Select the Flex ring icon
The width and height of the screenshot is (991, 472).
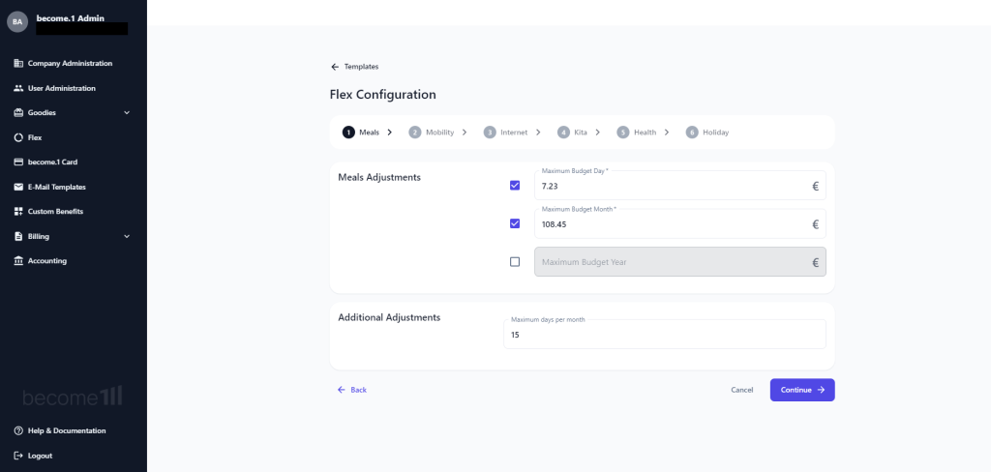coord(18,137)
